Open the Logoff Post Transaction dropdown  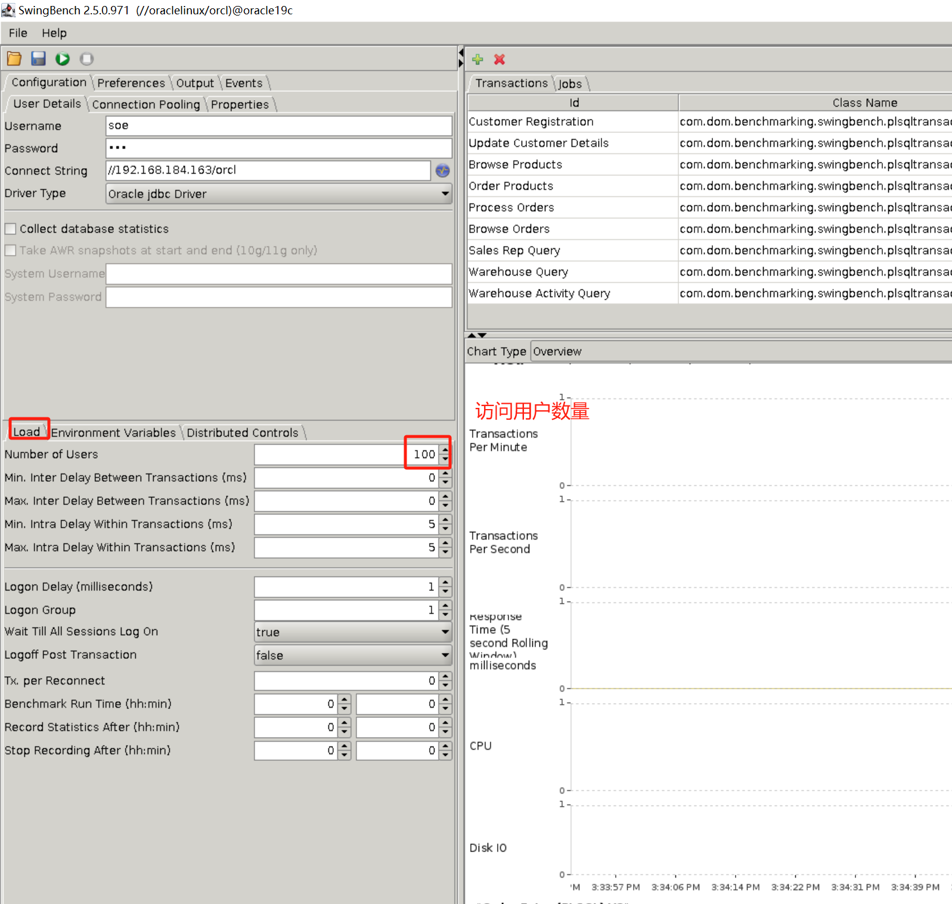(x=353, y=655)
